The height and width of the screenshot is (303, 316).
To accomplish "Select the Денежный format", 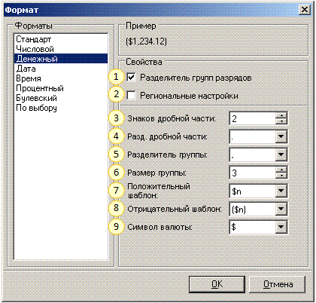I will point(61,59).
